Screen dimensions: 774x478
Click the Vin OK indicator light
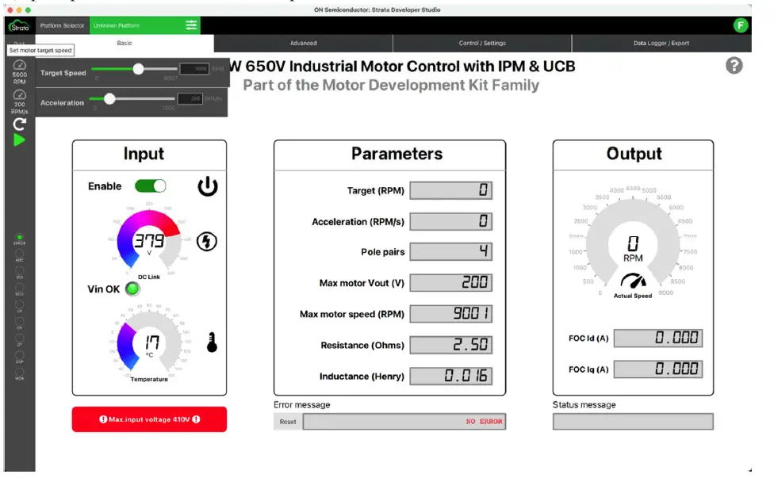(132, 289)
